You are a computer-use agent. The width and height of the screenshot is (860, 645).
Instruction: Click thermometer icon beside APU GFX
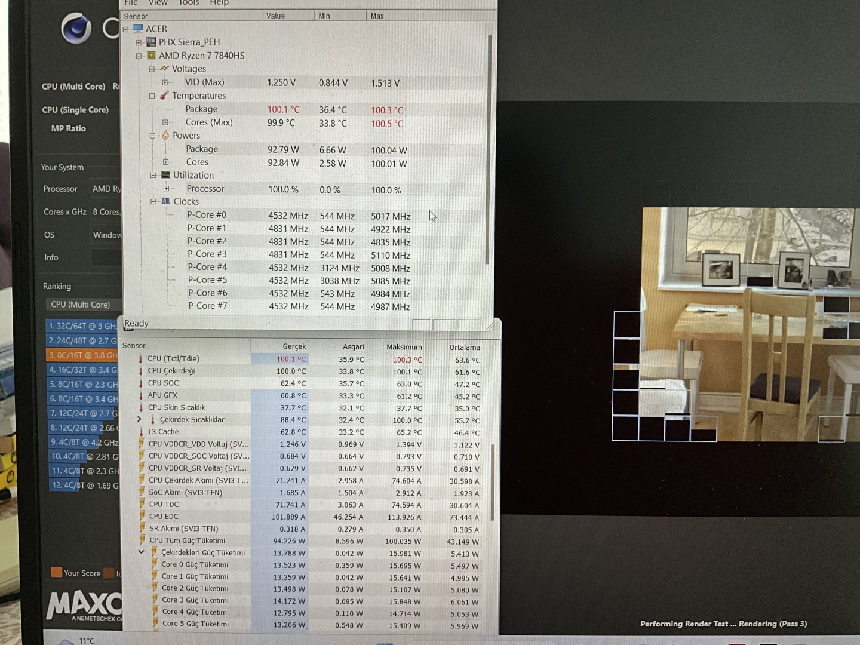(x=140, y=395)
